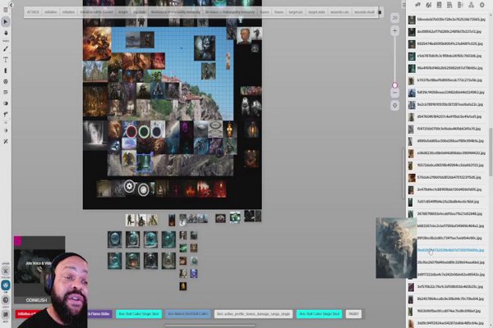Click the mountain castle preview image
Screen dimensions: 493x328
(x=396, y=248)
